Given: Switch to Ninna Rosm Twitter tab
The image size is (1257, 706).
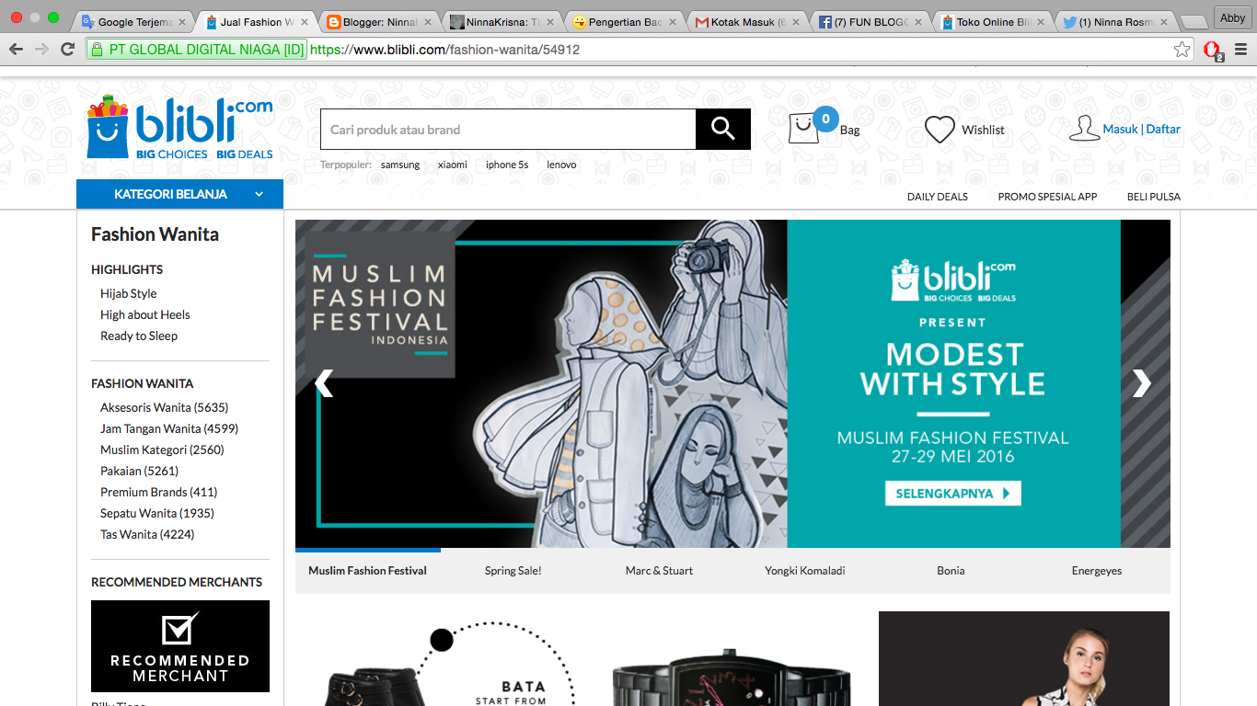Looking at the screenshot, I should pyautogui.click(x=1113, y=21).
